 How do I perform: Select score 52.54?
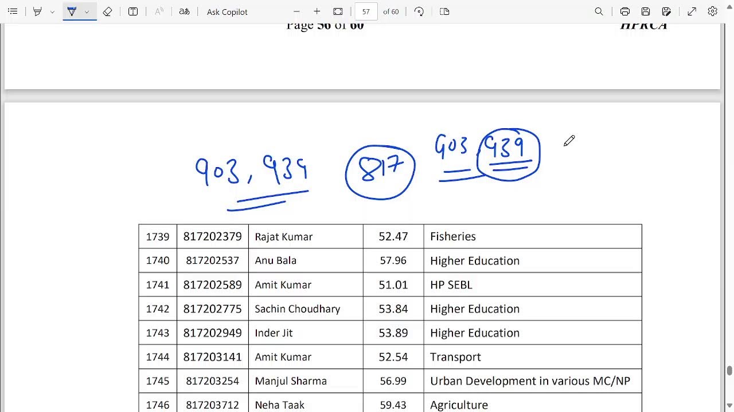tap(393, 356)
